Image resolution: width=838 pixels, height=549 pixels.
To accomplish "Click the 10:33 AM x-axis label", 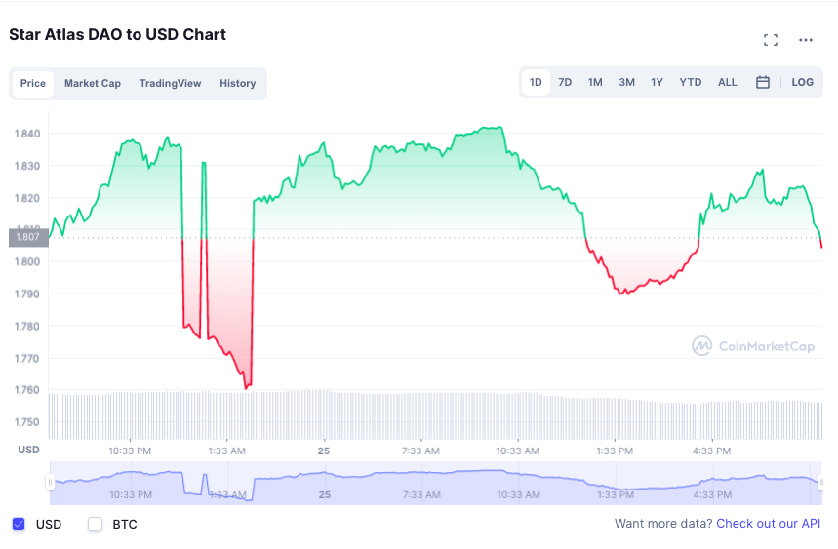I will click(517, 451).
